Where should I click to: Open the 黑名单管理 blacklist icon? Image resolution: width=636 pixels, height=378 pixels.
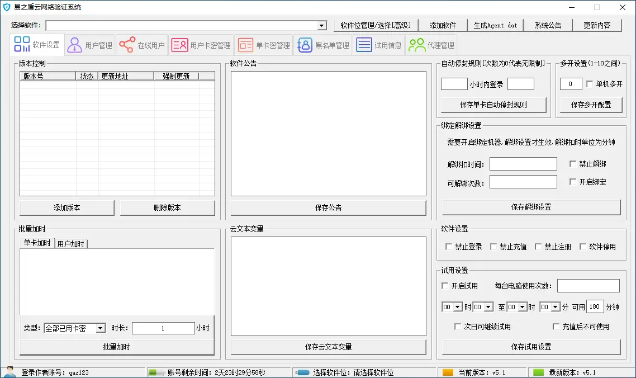305,45
